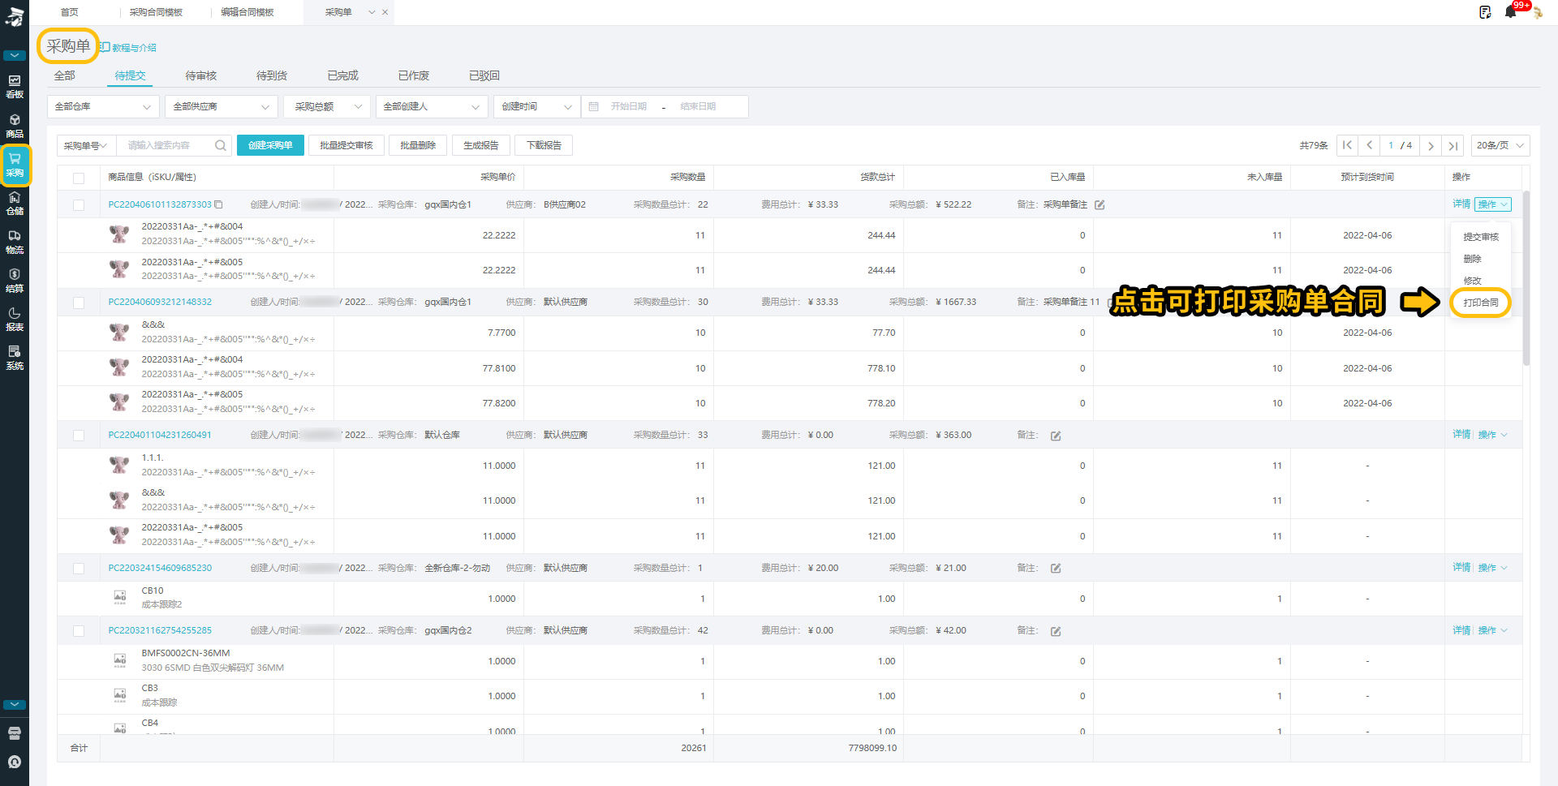
Task: Click the app logo at top left
Action: (15, 16)
